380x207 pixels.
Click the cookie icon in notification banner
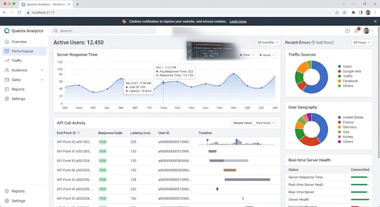coord(124,21)
